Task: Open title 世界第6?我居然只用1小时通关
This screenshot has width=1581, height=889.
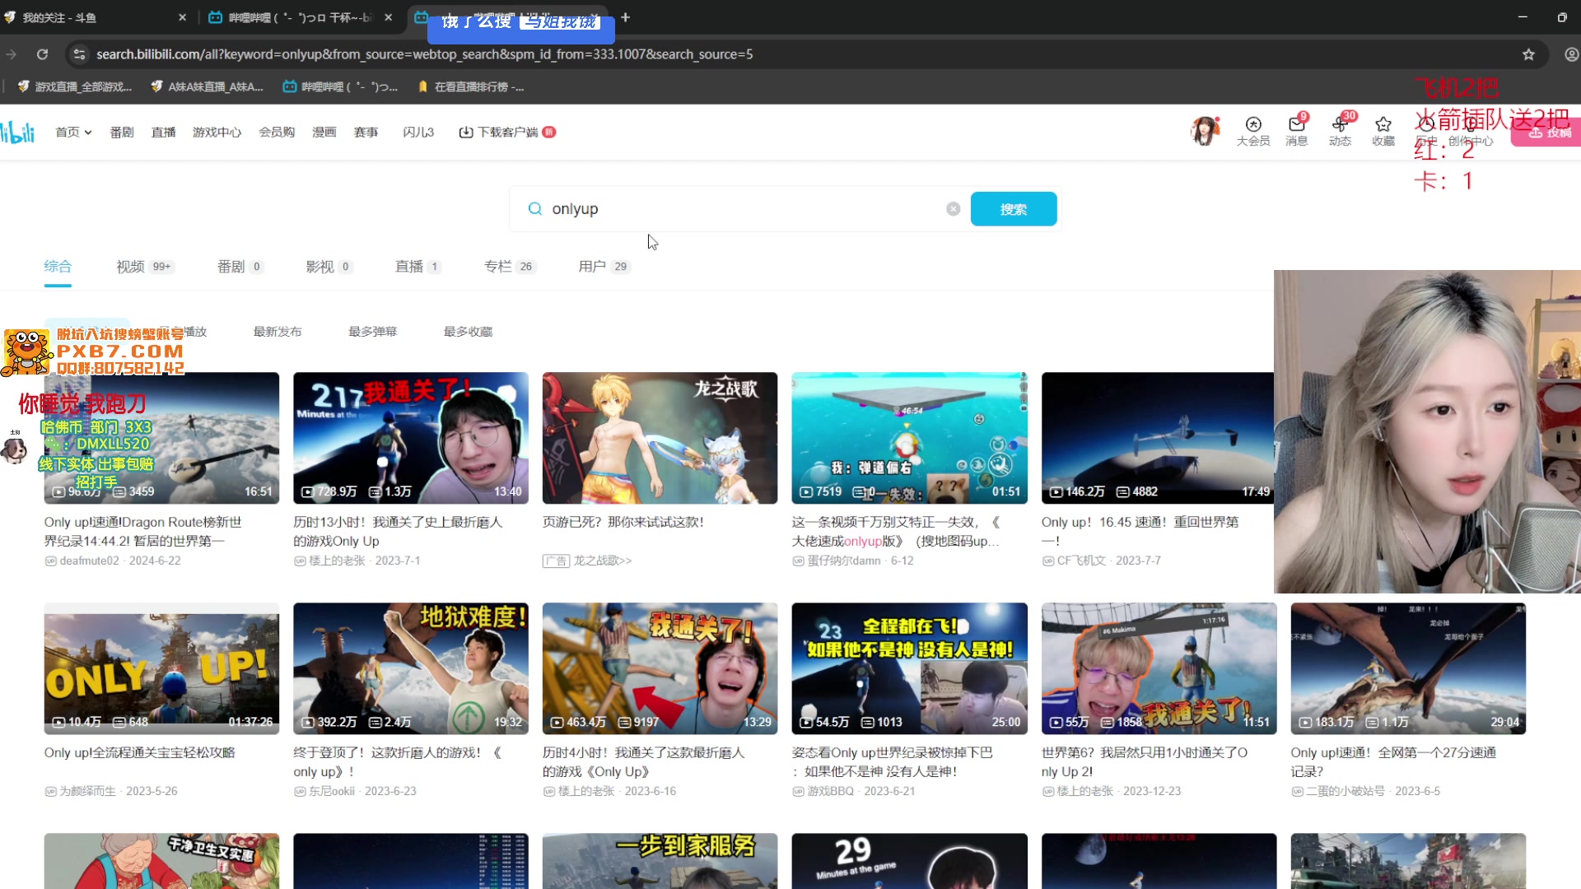Action: [x=1145, y=762]
